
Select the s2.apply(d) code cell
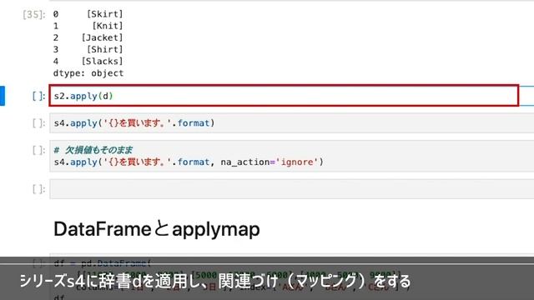(284, 96)
